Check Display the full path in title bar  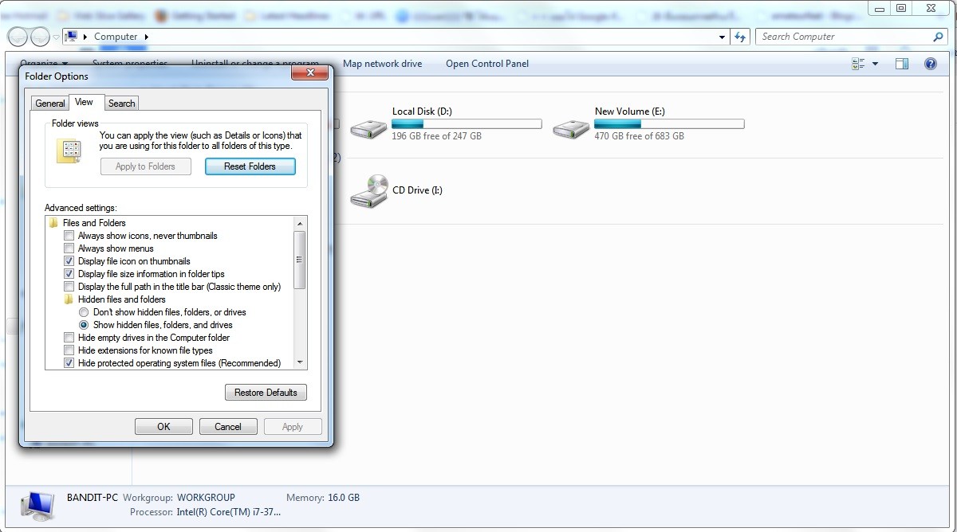pos(69,287)
